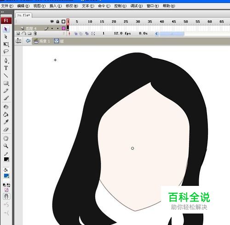Select the Hand tool

6,138
